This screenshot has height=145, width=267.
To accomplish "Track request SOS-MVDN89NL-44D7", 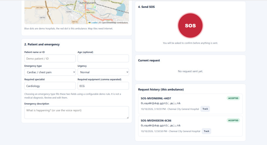I will (x=205, y=109).
